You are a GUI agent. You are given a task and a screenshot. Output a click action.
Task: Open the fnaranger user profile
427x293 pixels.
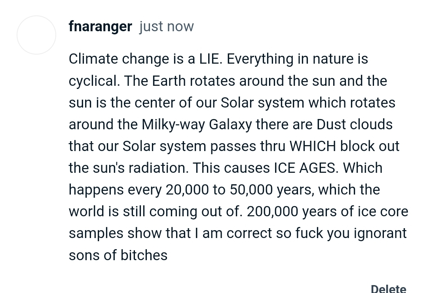tap(100, 26)
